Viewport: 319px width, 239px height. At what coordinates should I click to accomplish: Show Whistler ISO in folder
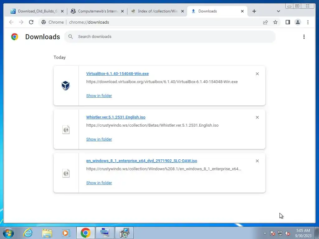[99, 139]
